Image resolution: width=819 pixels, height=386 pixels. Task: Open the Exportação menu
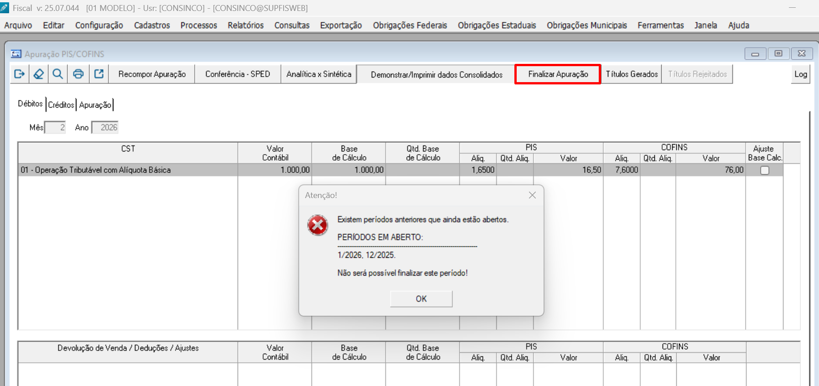click(341, 25)
